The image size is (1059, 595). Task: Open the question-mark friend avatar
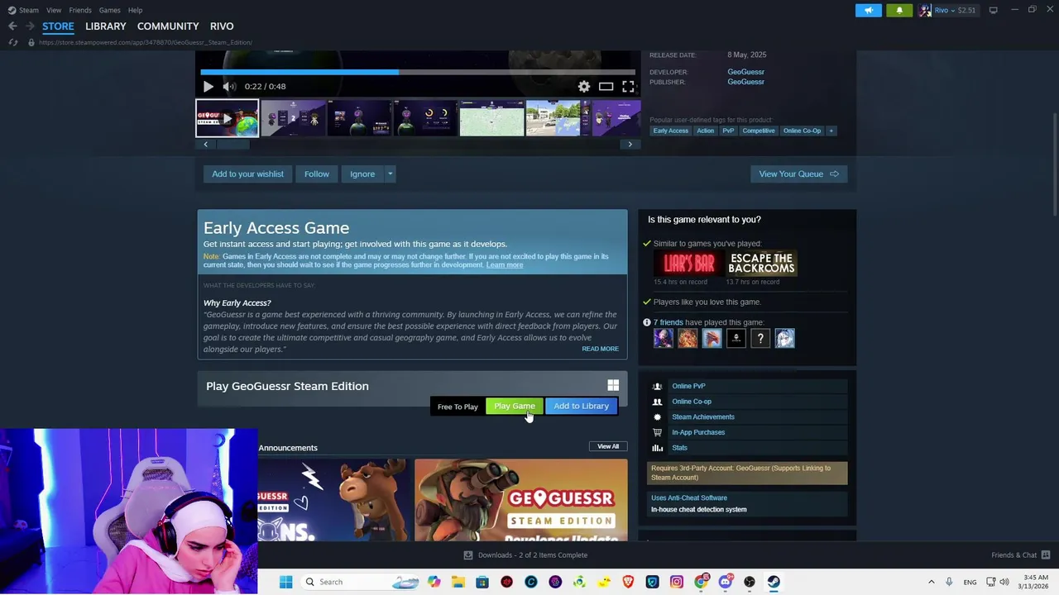click(x=760, y=338)
